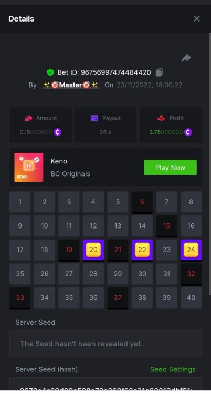The width and height of the screenshot is (211, 394).
Task: Select gold gem tile 22
Action: [142, 250]
